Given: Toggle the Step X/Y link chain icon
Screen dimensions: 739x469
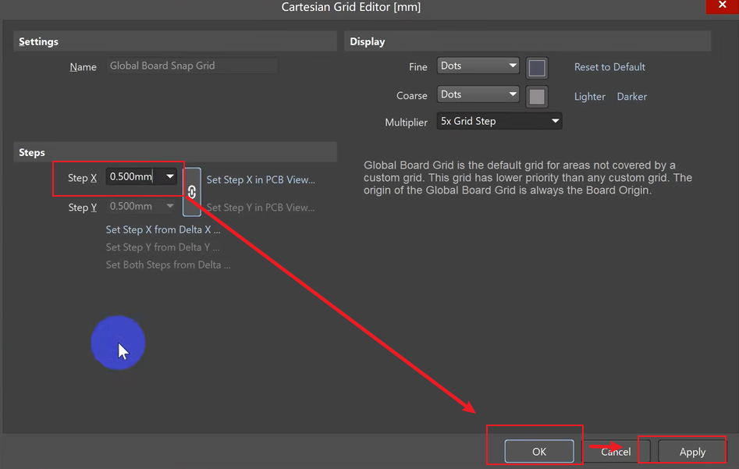Looking at the screenshot, I should point(192,192).
